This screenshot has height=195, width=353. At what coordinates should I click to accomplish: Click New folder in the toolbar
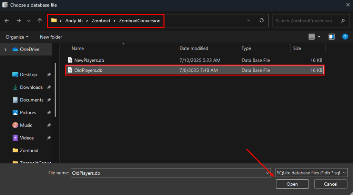click(x=51, y=37)
